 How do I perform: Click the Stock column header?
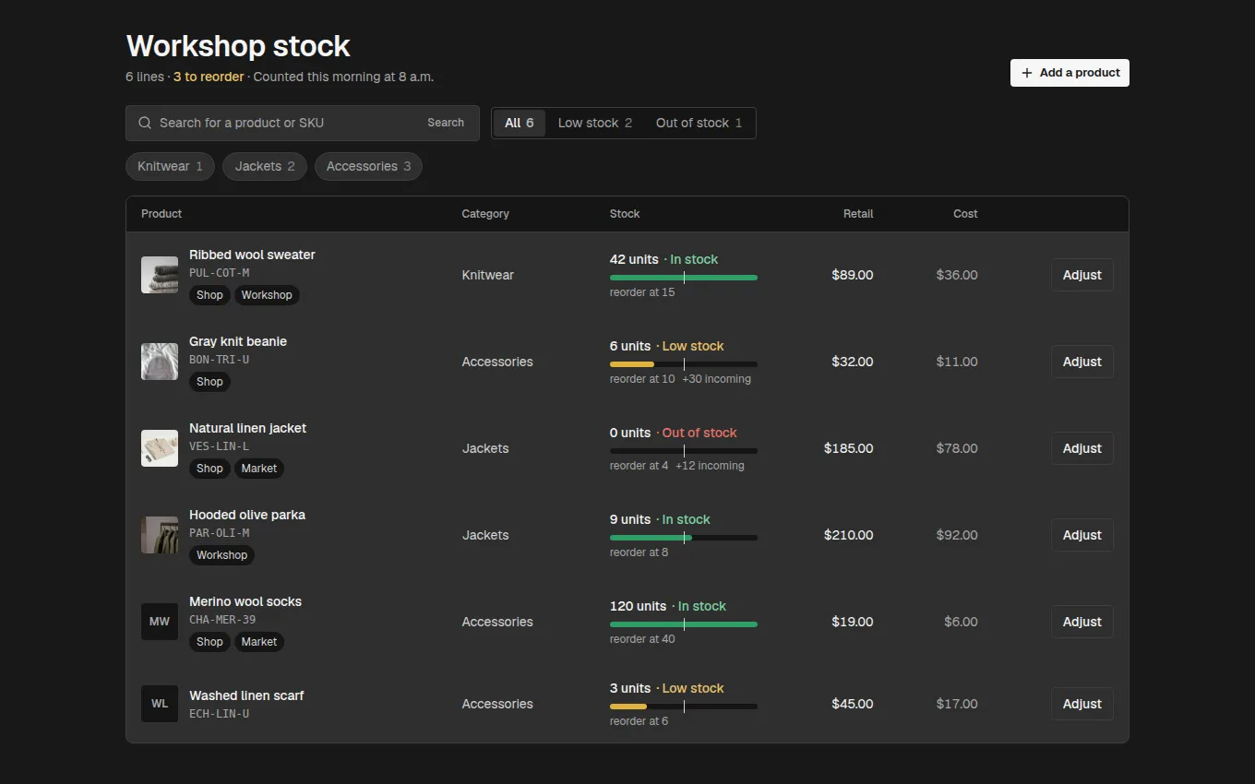pos(625,214)
